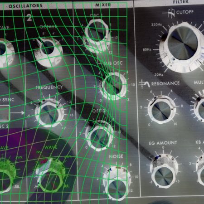This screenshot has height=204, width=204.
Task: Click the CUTOFF label
Action: click(185, 12)
